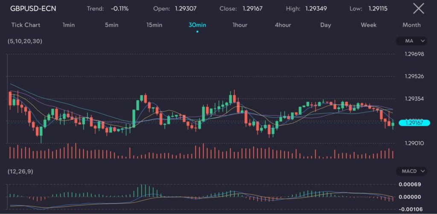The height and width of the screenshot is (214, 437).
Task: Click the GBPUSD-ECN symbol title
Action: click(33, 9)
